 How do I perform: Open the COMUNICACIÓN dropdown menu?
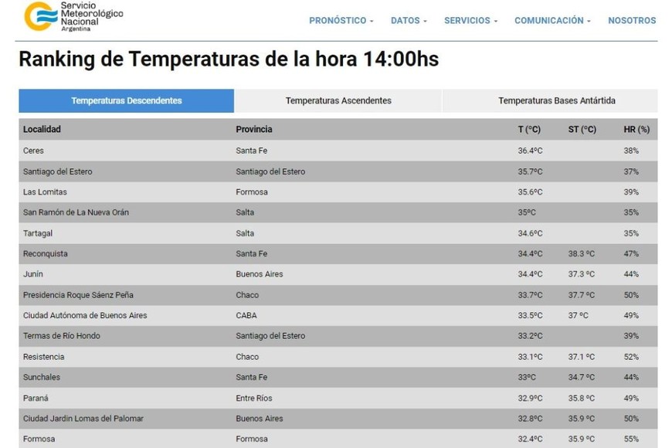[552, 21]
